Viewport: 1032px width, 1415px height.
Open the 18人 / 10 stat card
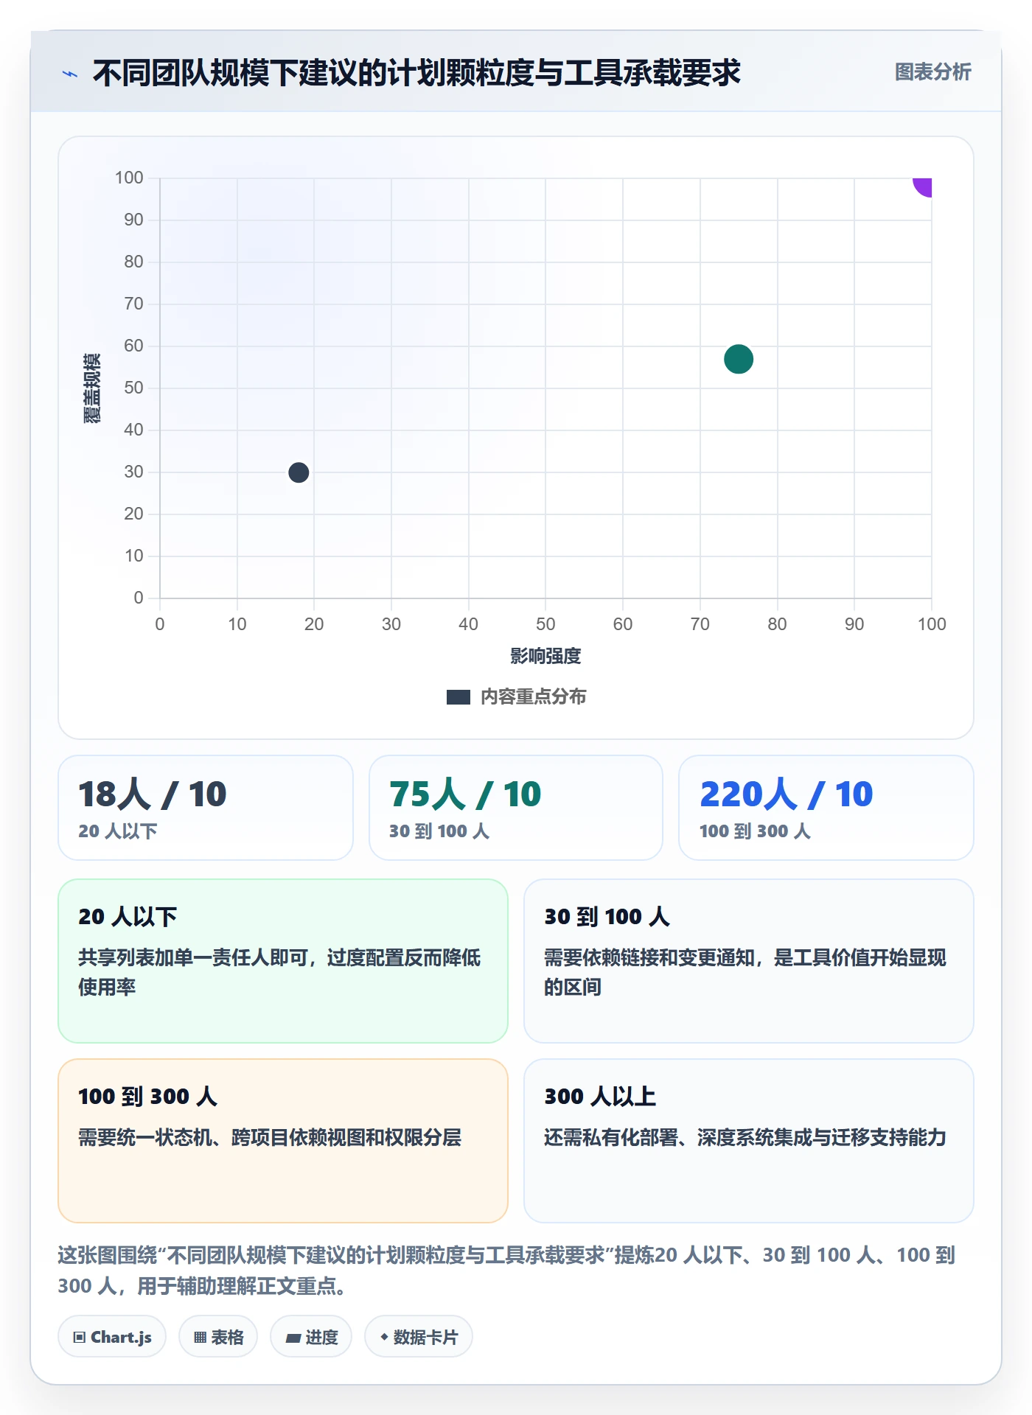pyautogui.click(x=206, y=808)
